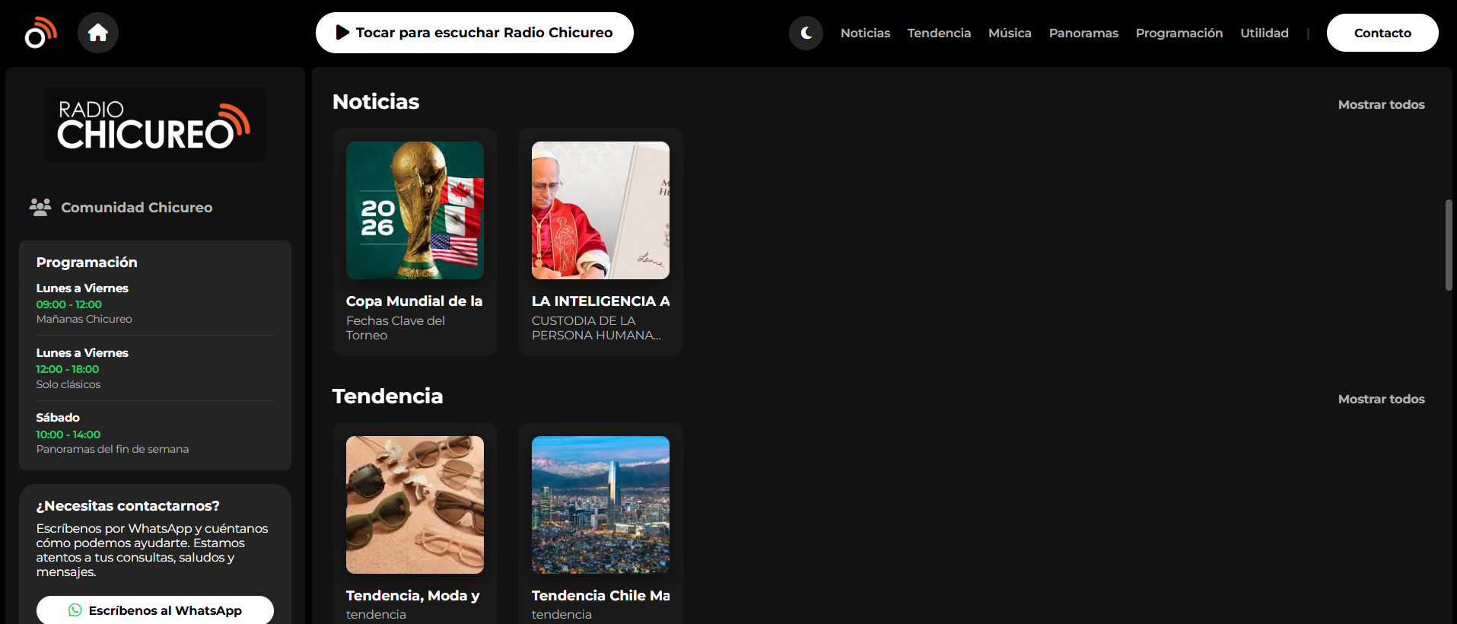Image resolution: width=1457 pixels, height=624 pixels.
Task: Open the Programación menu item
Action: click(x=1179, y=33)
